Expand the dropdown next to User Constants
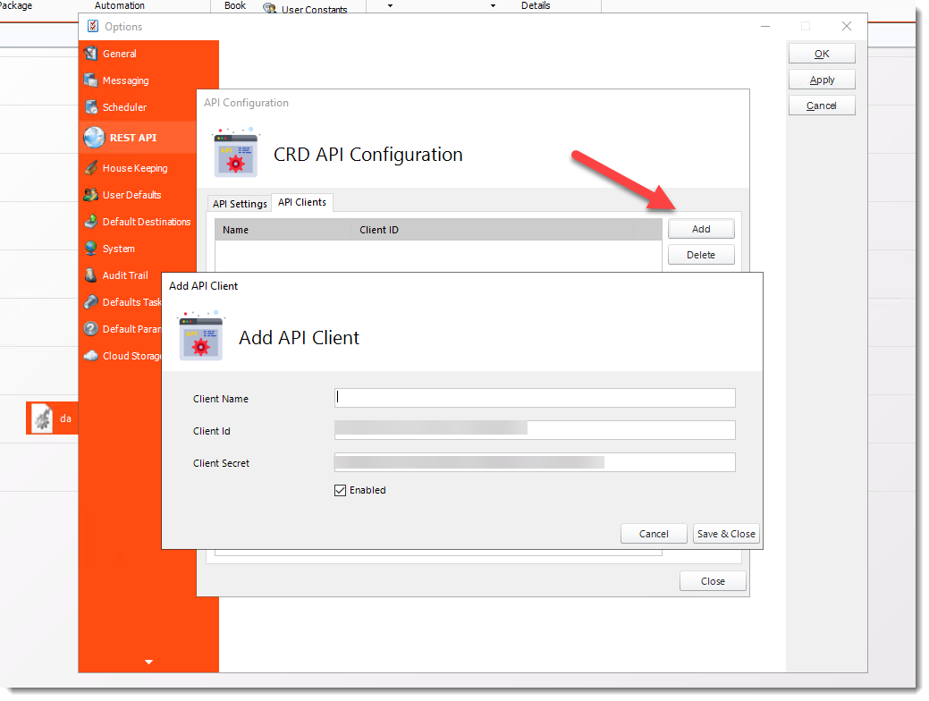Viewport: 929px width, 701px height. 388,5
